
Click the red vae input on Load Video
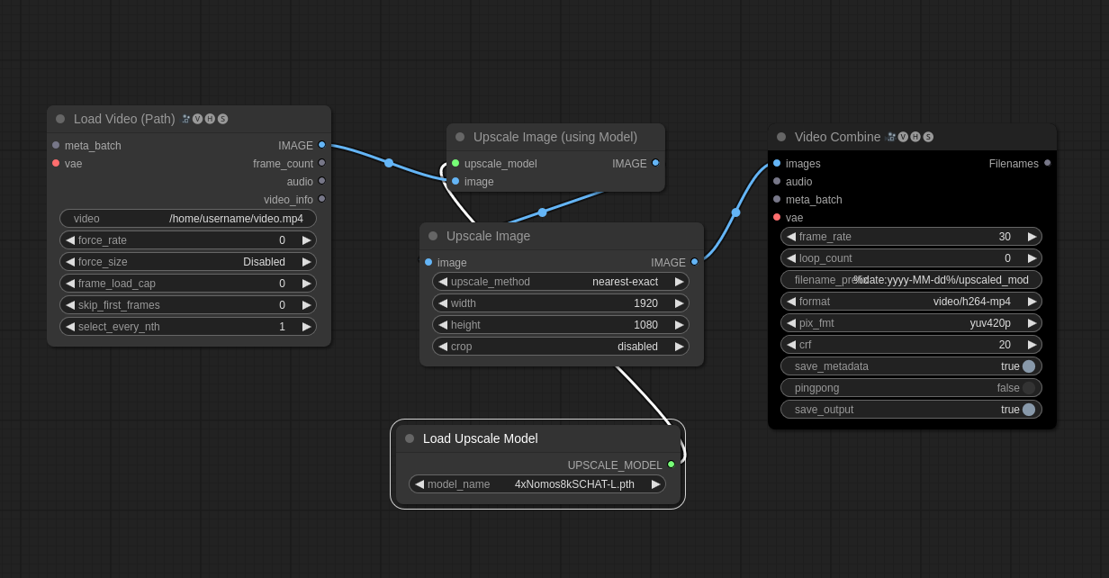(x=56, y=163)
